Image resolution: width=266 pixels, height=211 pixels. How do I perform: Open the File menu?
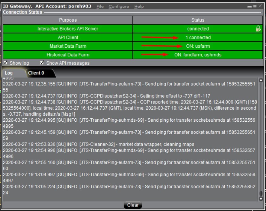point(100,6)
